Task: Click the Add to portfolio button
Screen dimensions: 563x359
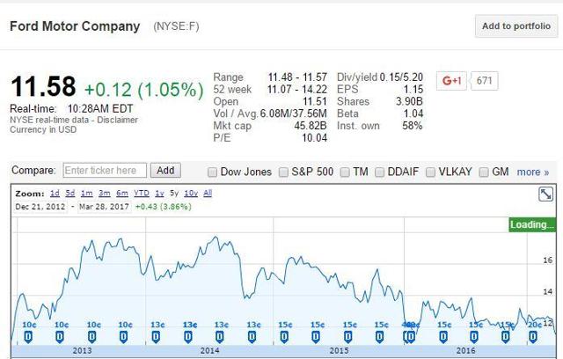Action: coord(514,26)
